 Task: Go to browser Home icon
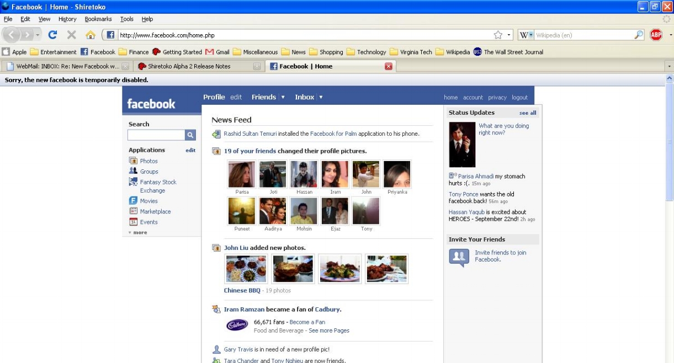coord(91,35)
